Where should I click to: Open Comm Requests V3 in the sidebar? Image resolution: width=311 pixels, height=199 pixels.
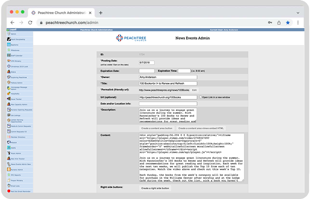click(19, 132)
